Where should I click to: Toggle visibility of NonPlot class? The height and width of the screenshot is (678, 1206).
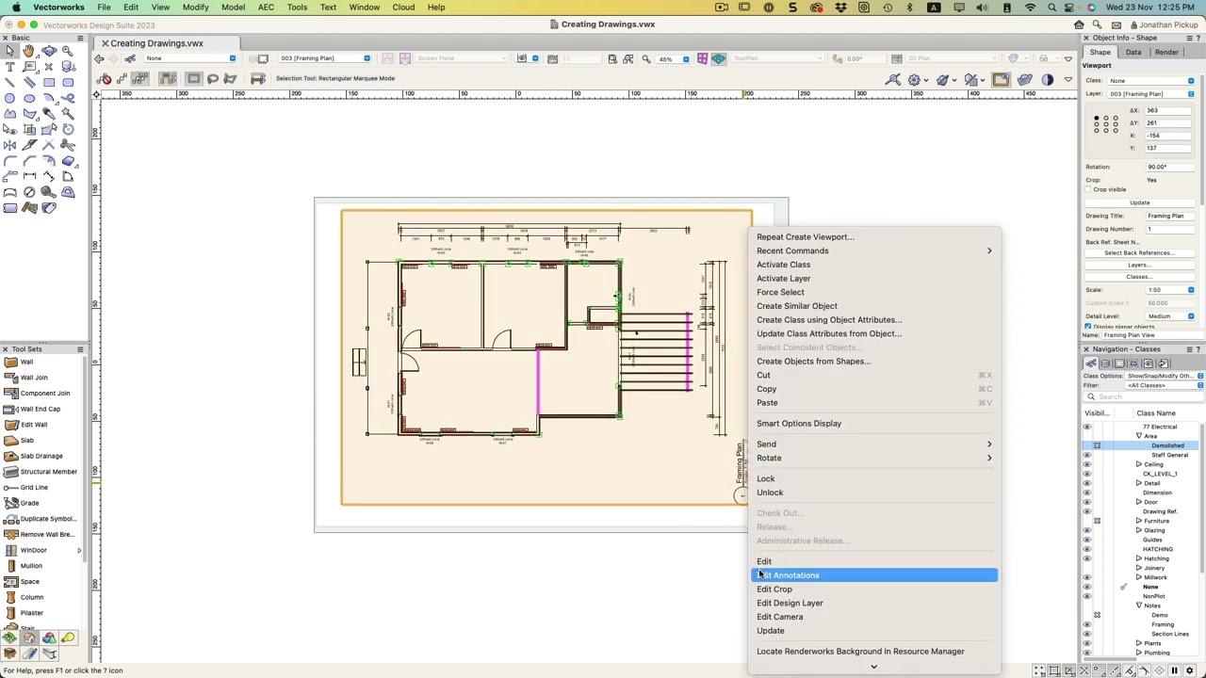click(1087, 596)
